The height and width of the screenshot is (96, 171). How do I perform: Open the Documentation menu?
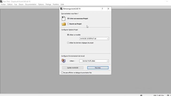pyautogui.click(x=31, y=5)
